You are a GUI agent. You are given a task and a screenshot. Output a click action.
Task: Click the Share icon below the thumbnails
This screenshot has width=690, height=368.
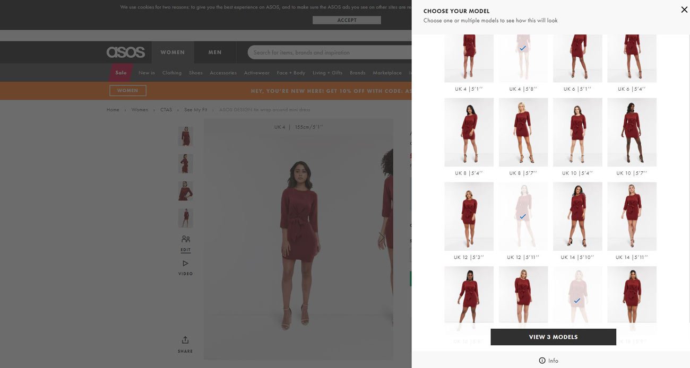pos(185,339)
